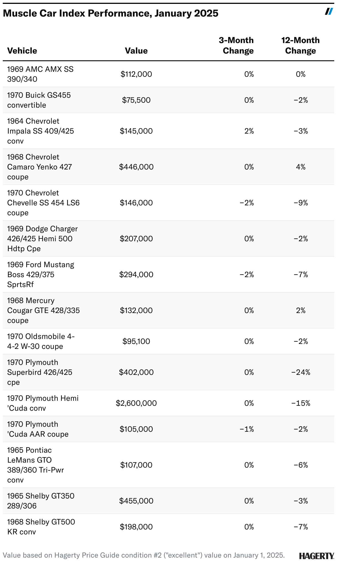Click the Hagerty Price Guide footnote text
This screenshot has width=337, height=562.
click(x=144, y=555)
